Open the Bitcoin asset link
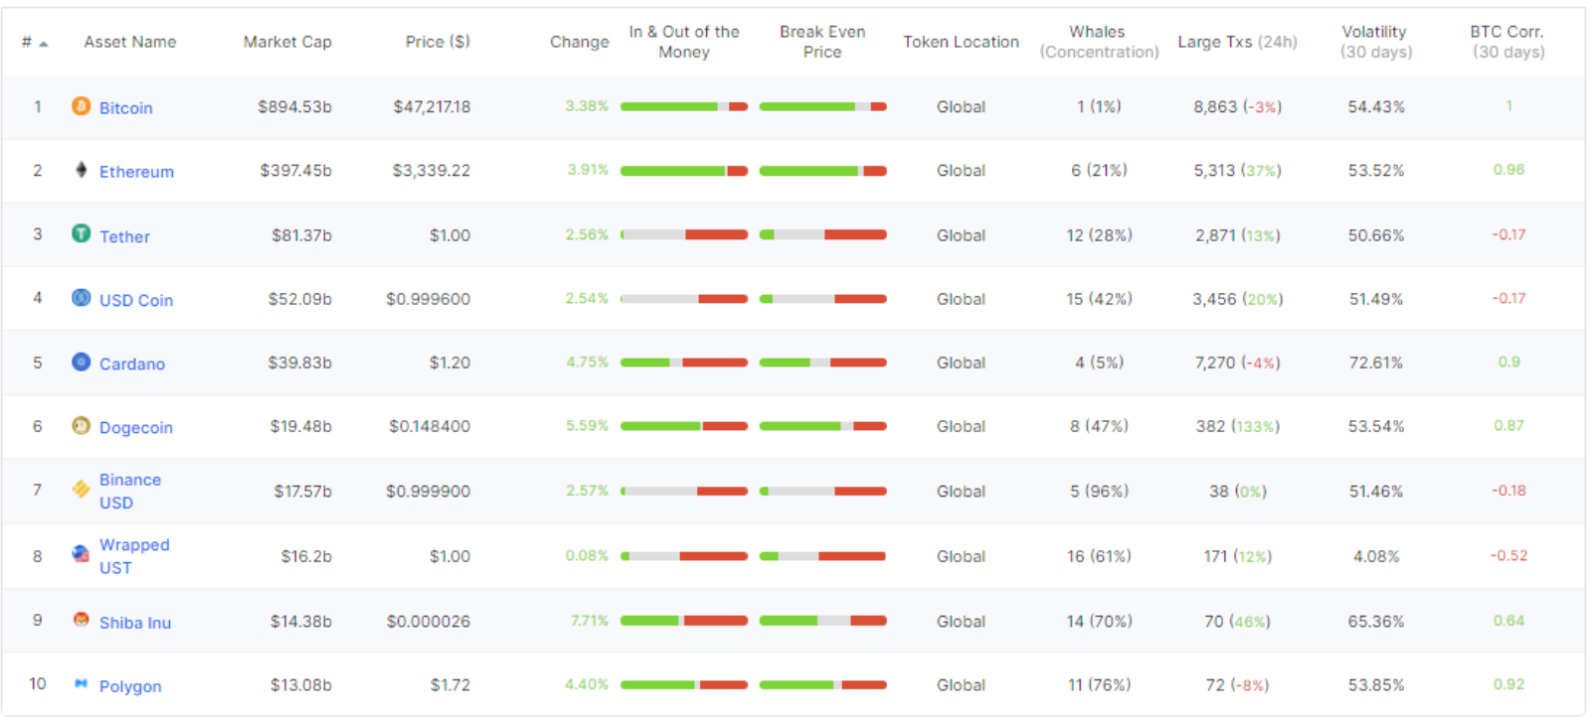The width and height of the screenshot is (1593, 727). 126,107
